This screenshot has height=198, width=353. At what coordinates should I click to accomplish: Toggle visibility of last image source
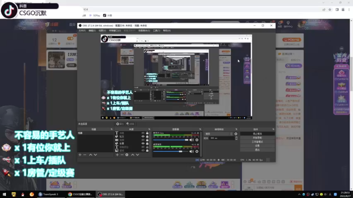coord(143,150)
